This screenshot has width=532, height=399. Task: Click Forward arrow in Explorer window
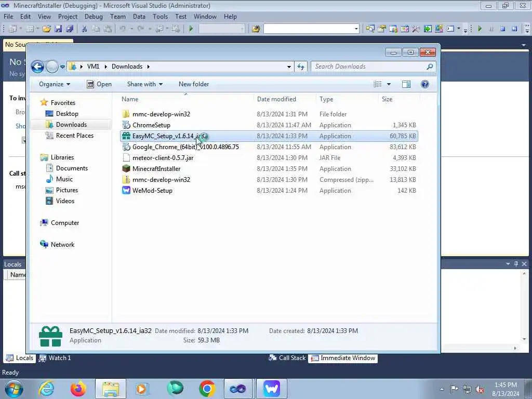click(x=52, y=66)
